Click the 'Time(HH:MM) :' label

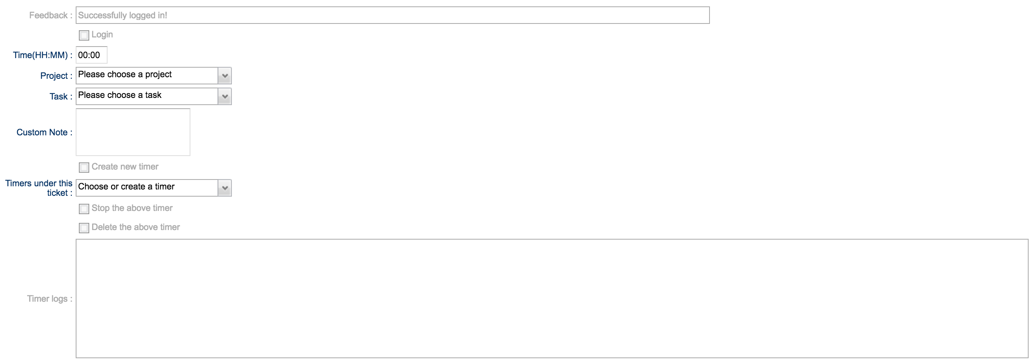tap(43, 55)
